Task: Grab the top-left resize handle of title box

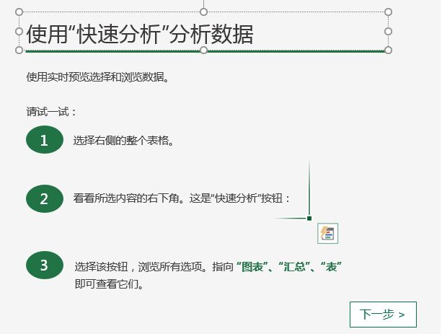Action: (x=19, y=12)
